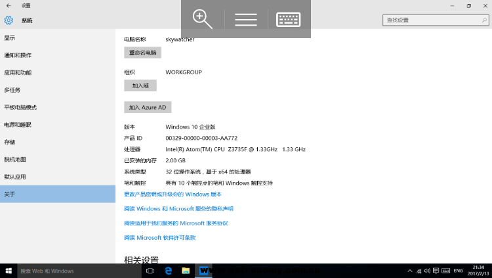Open link 更改产品密钥或升级你的 Windows 版本
Screen dimensions: 492x278
[173, 195]
